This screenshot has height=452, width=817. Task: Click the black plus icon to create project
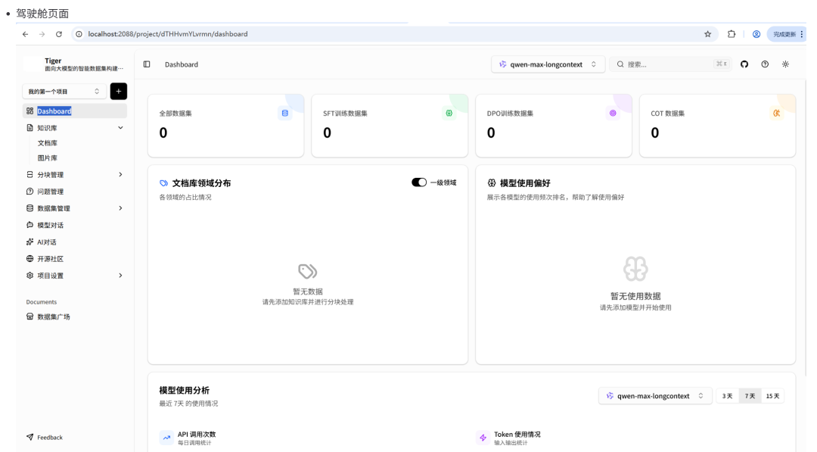pyautogui.click(x=119, y=89)
